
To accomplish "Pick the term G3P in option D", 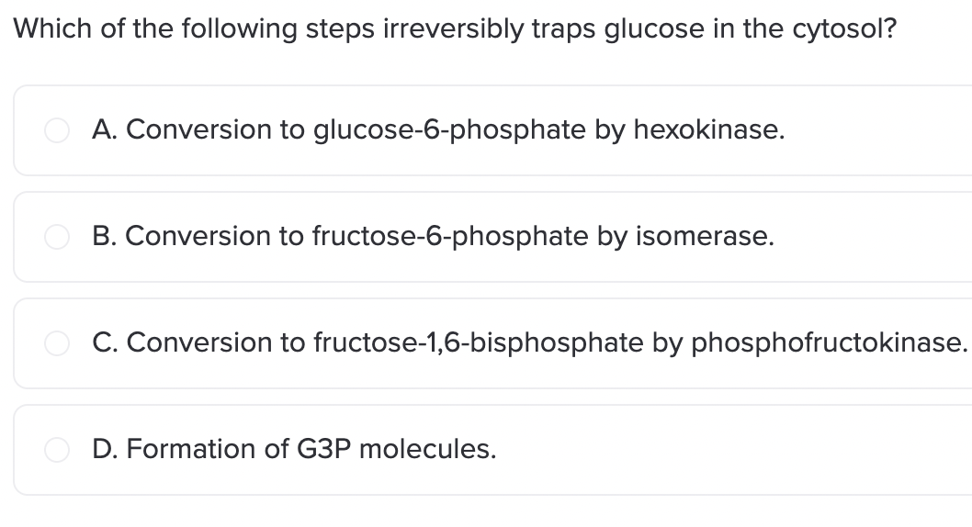I will click(x=324, y=450).
